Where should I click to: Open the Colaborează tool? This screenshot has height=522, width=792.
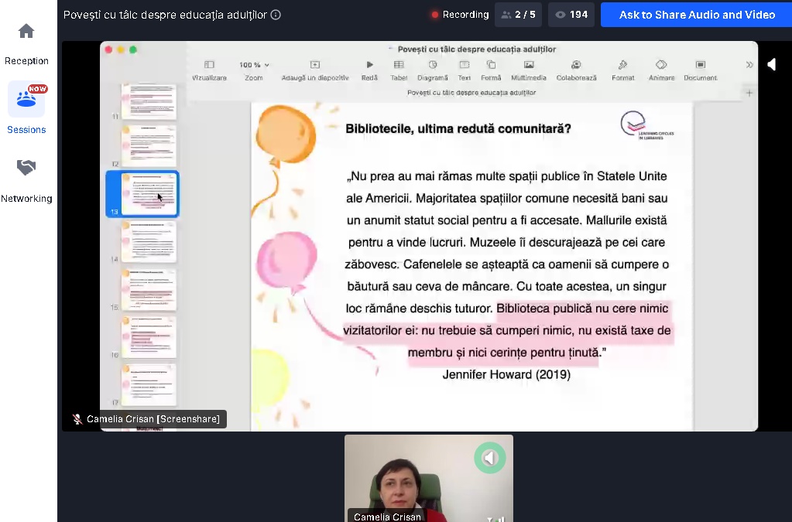576,66
